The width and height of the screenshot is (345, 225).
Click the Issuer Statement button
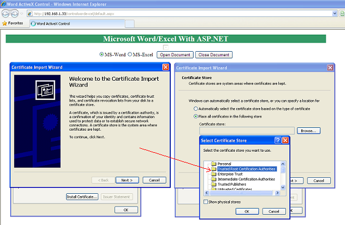point(117,197)
